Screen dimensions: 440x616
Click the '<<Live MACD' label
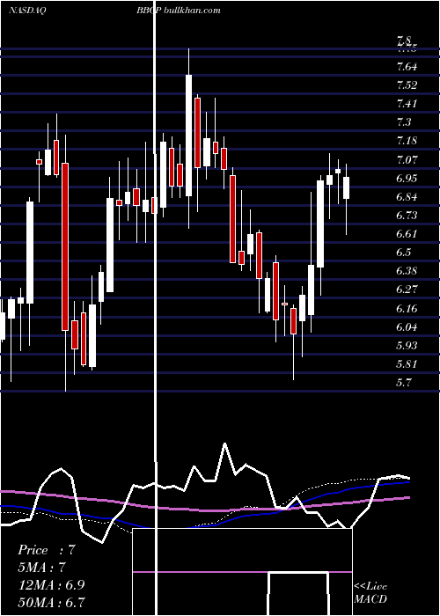370,593
